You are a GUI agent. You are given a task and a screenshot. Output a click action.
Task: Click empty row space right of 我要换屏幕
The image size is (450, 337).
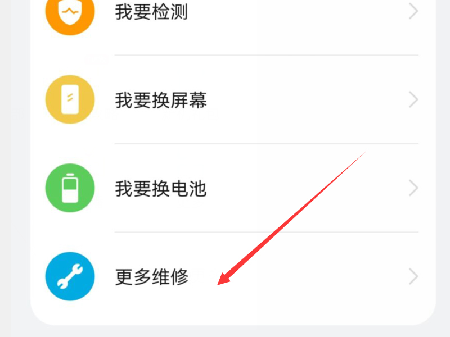point(307,100)
